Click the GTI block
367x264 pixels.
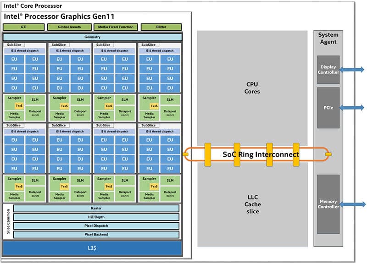pos(23,27)
